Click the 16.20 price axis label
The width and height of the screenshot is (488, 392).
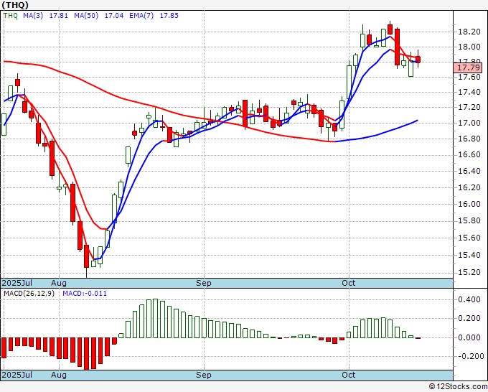click(x=469, y=187)
